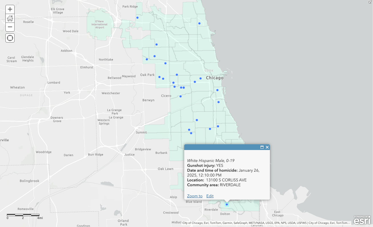Click the Berwyn map label
The width and height of the screenshot is (373, 227).
click(x=149, y=100)
